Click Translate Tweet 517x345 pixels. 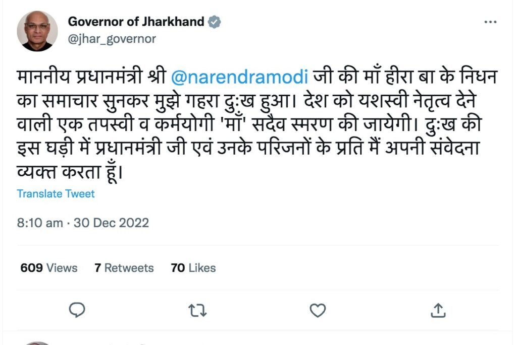(56, 194)
